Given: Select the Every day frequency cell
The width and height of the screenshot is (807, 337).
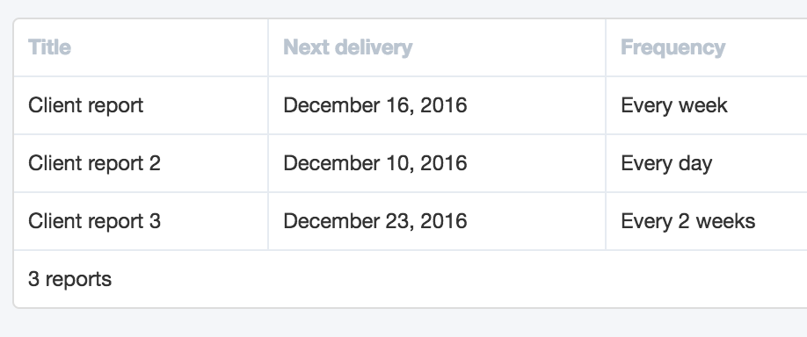Looking at the screenshot, I should point(666,163).
